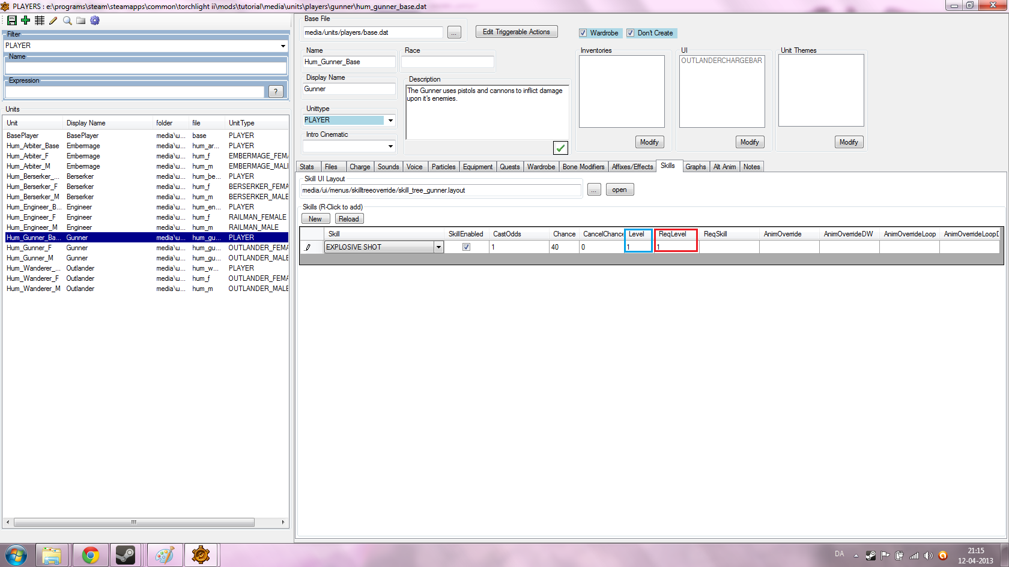1009x567 pixels.
Task: Click the magnifying glass search icon
Action: pos(67,20)
